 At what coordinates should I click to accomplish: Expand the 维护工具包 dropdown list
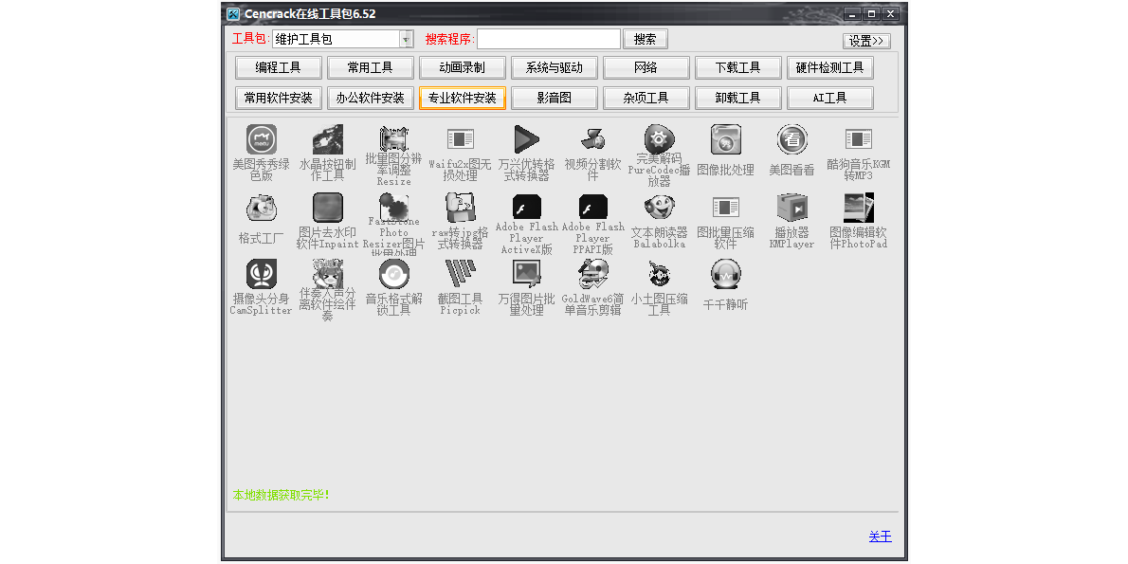(x=409, y=39)
